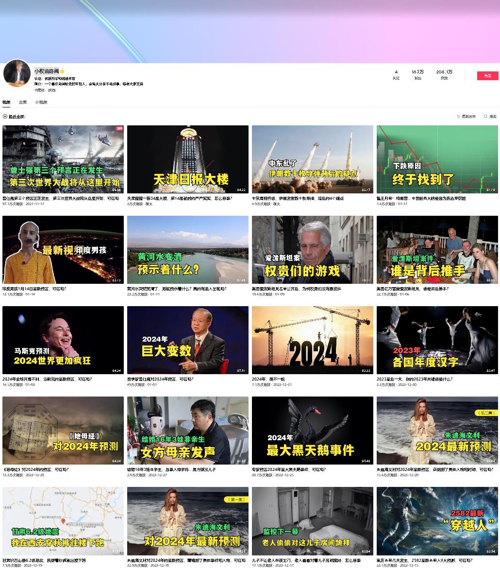Select the 视频 tab

coord(6,103)
